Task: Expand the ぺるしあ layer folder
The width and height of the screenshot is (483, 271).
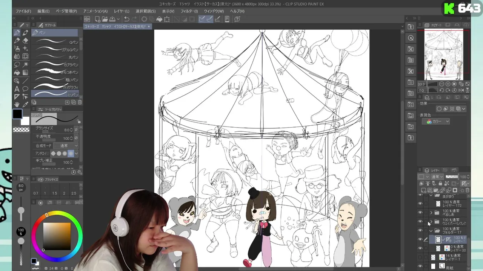Action: click(431, 213)
